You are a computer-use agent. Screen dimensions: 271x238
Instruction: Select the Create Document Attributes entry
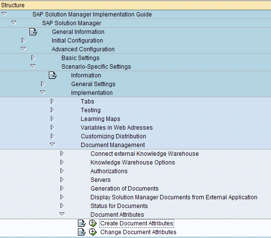point(136,223)
